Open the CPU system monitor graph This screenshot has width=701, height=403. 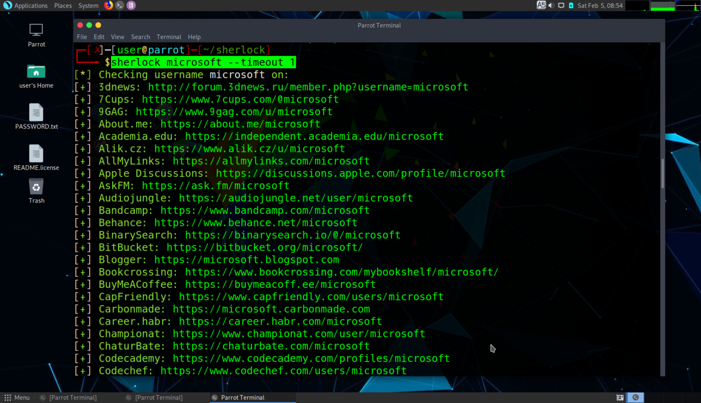(638, 5)
